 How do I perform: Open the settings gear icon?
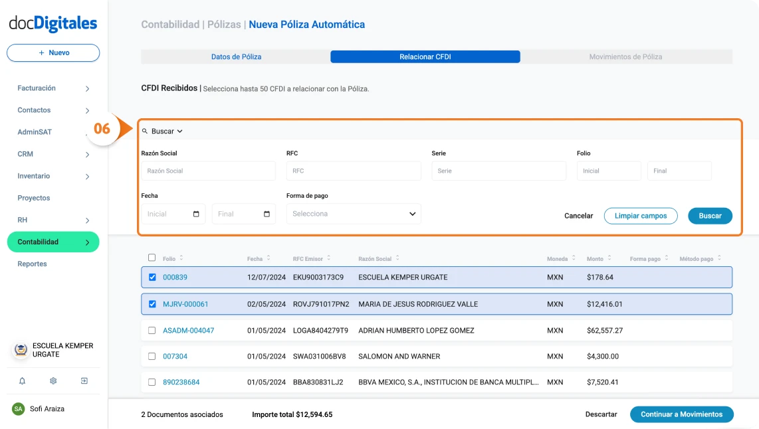coord(53,381)
